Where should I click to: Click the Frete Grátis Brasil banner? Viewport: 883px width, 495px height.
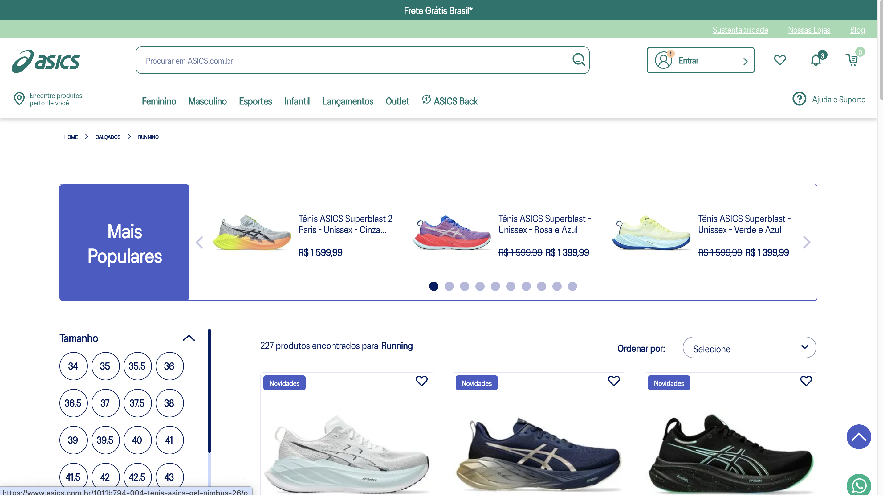pyautogui.click(x=438, y=10)
